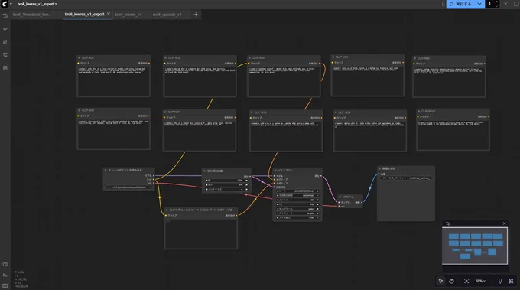Viewport: 520px width, 290px height.
Task: Switch to broll_Thumbnail_tem tab
Action: pos(31,15)
